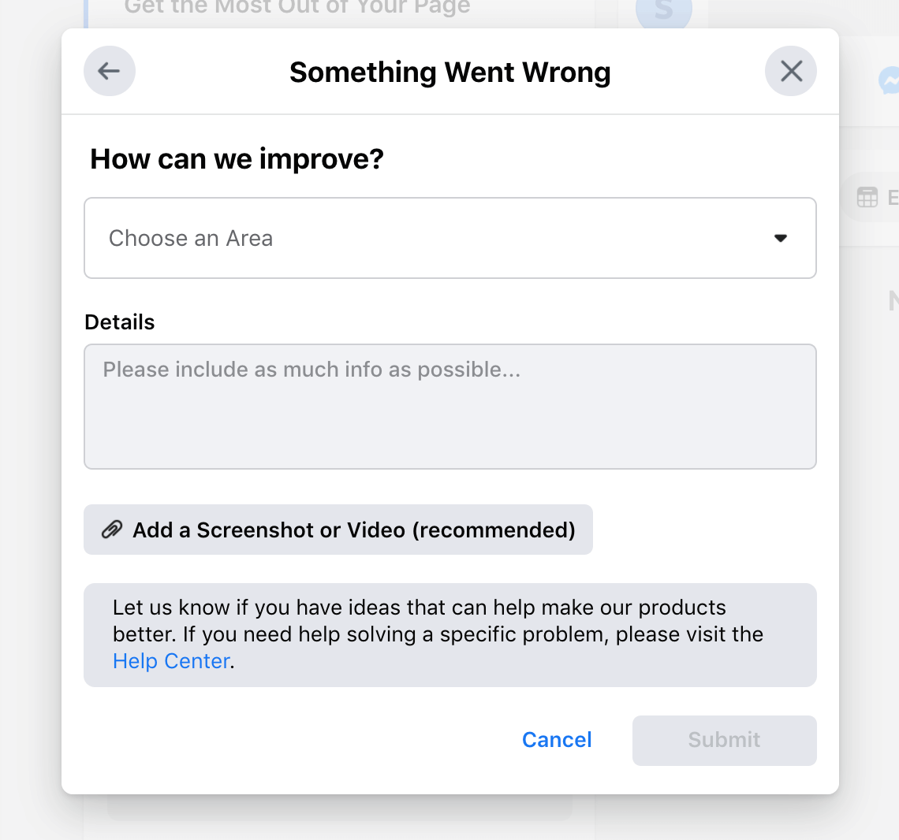
Task: Open the Help Center link
Action: [x=170, y=661]
